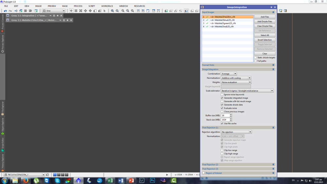Open the File Explorer side panel
The image size is (327, 184).
click(x=3, y=108)
